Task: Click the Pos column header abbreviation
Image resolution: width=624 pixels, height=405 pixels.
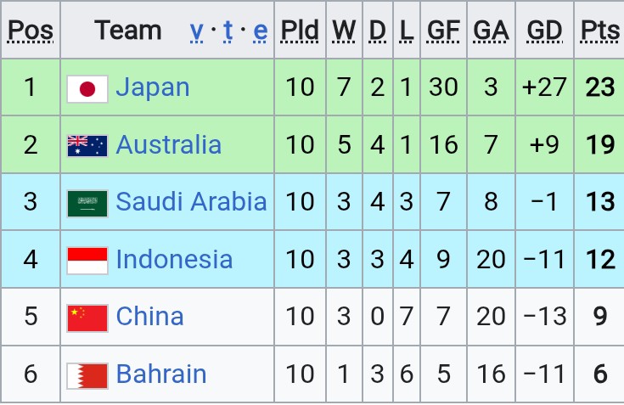Action: (31, 31)
